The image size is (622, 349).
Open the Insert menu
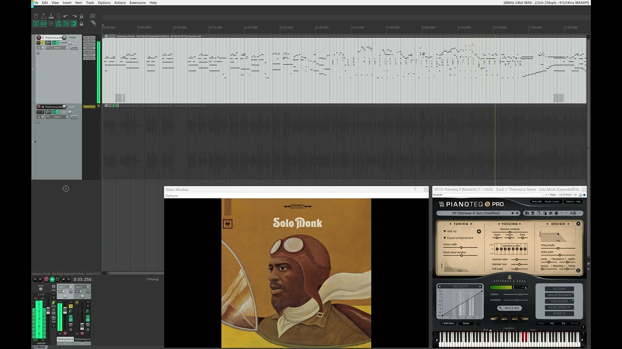67,2
